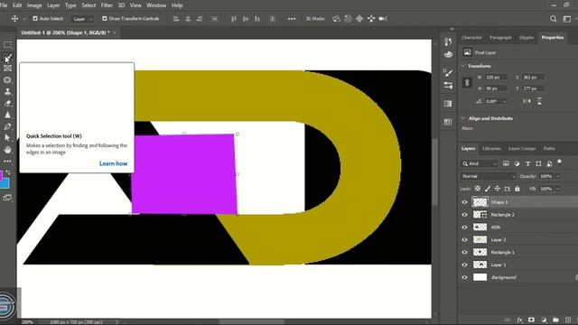Hide the Rectangle 1 layer
Image resolution: width=578 pixels, height=325 pixels.
click(x=464, y=252)
